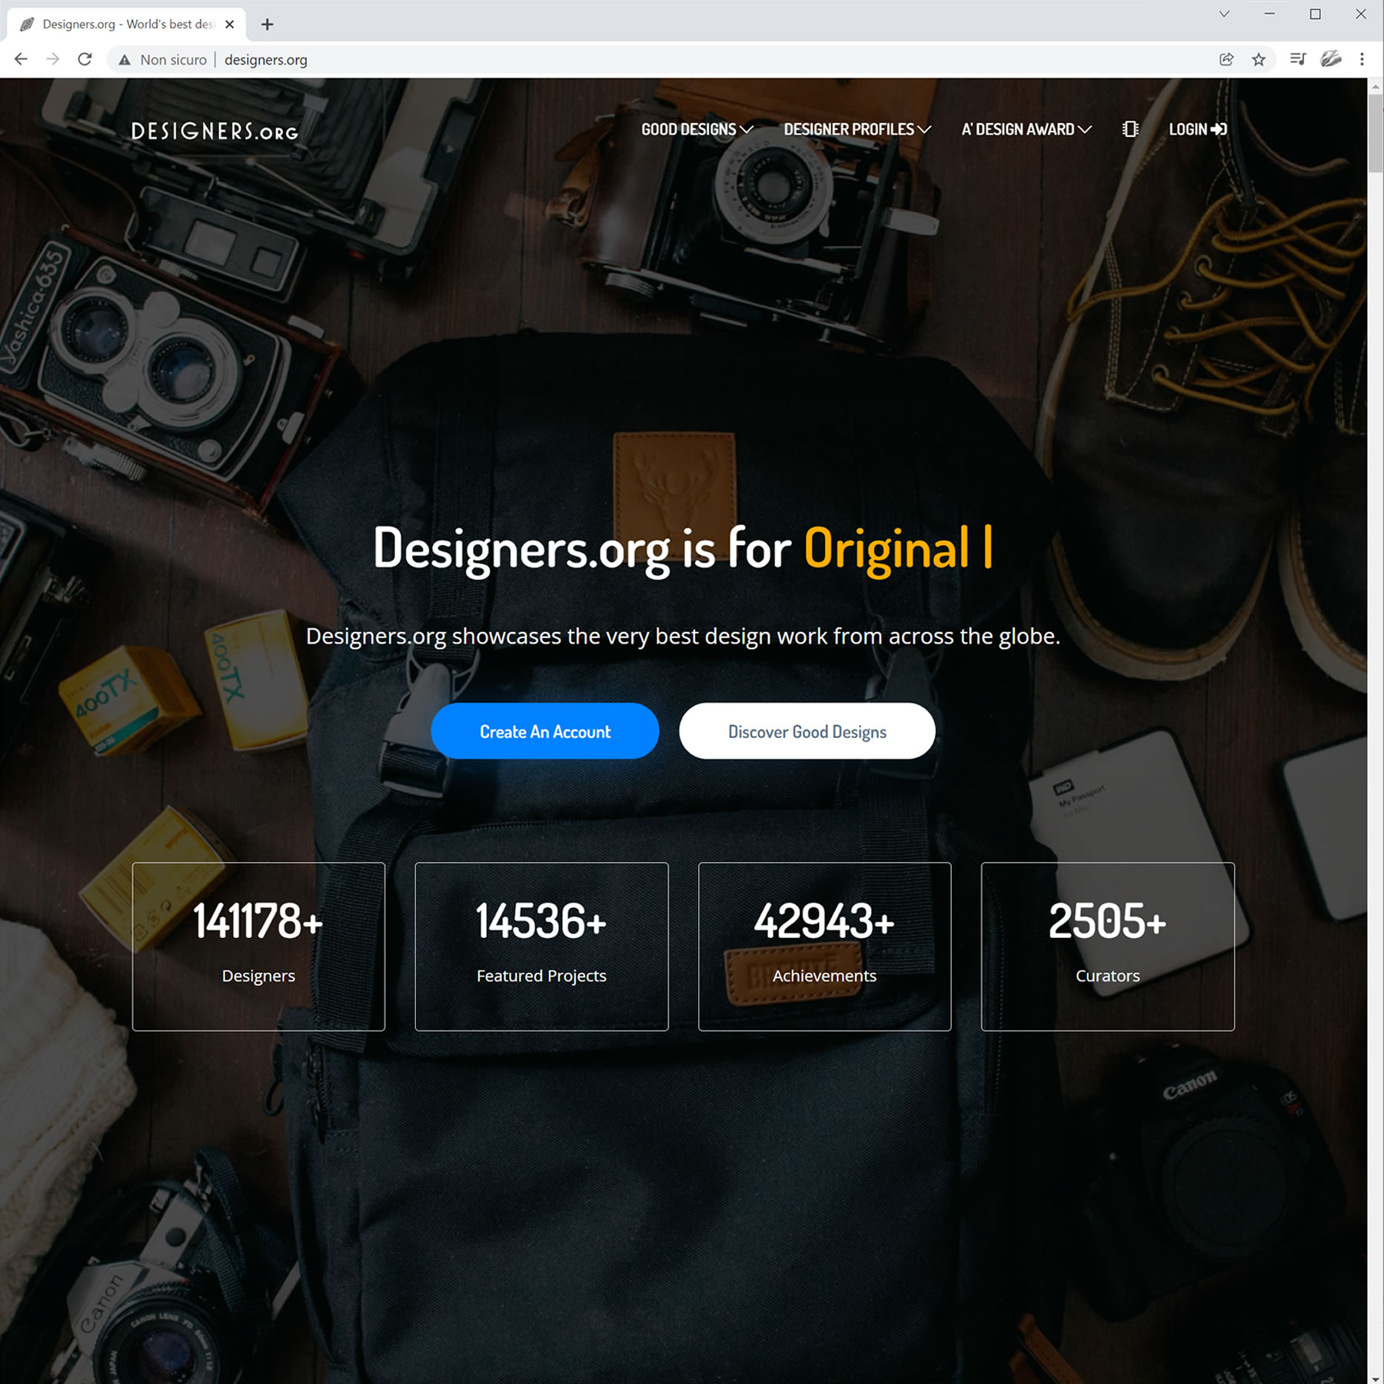
Task: Click the Login menu item
Action: tap(1197, 129)
